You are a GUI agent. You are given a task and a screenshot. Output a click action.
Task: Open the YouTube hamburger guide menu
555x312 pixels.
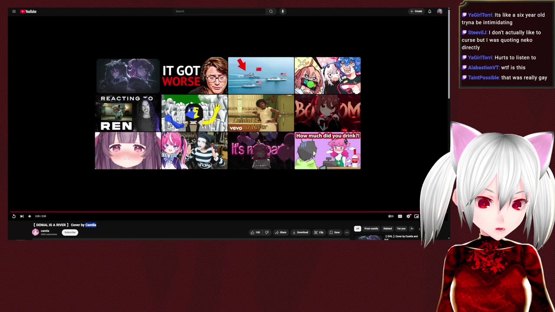click(14, 11)
